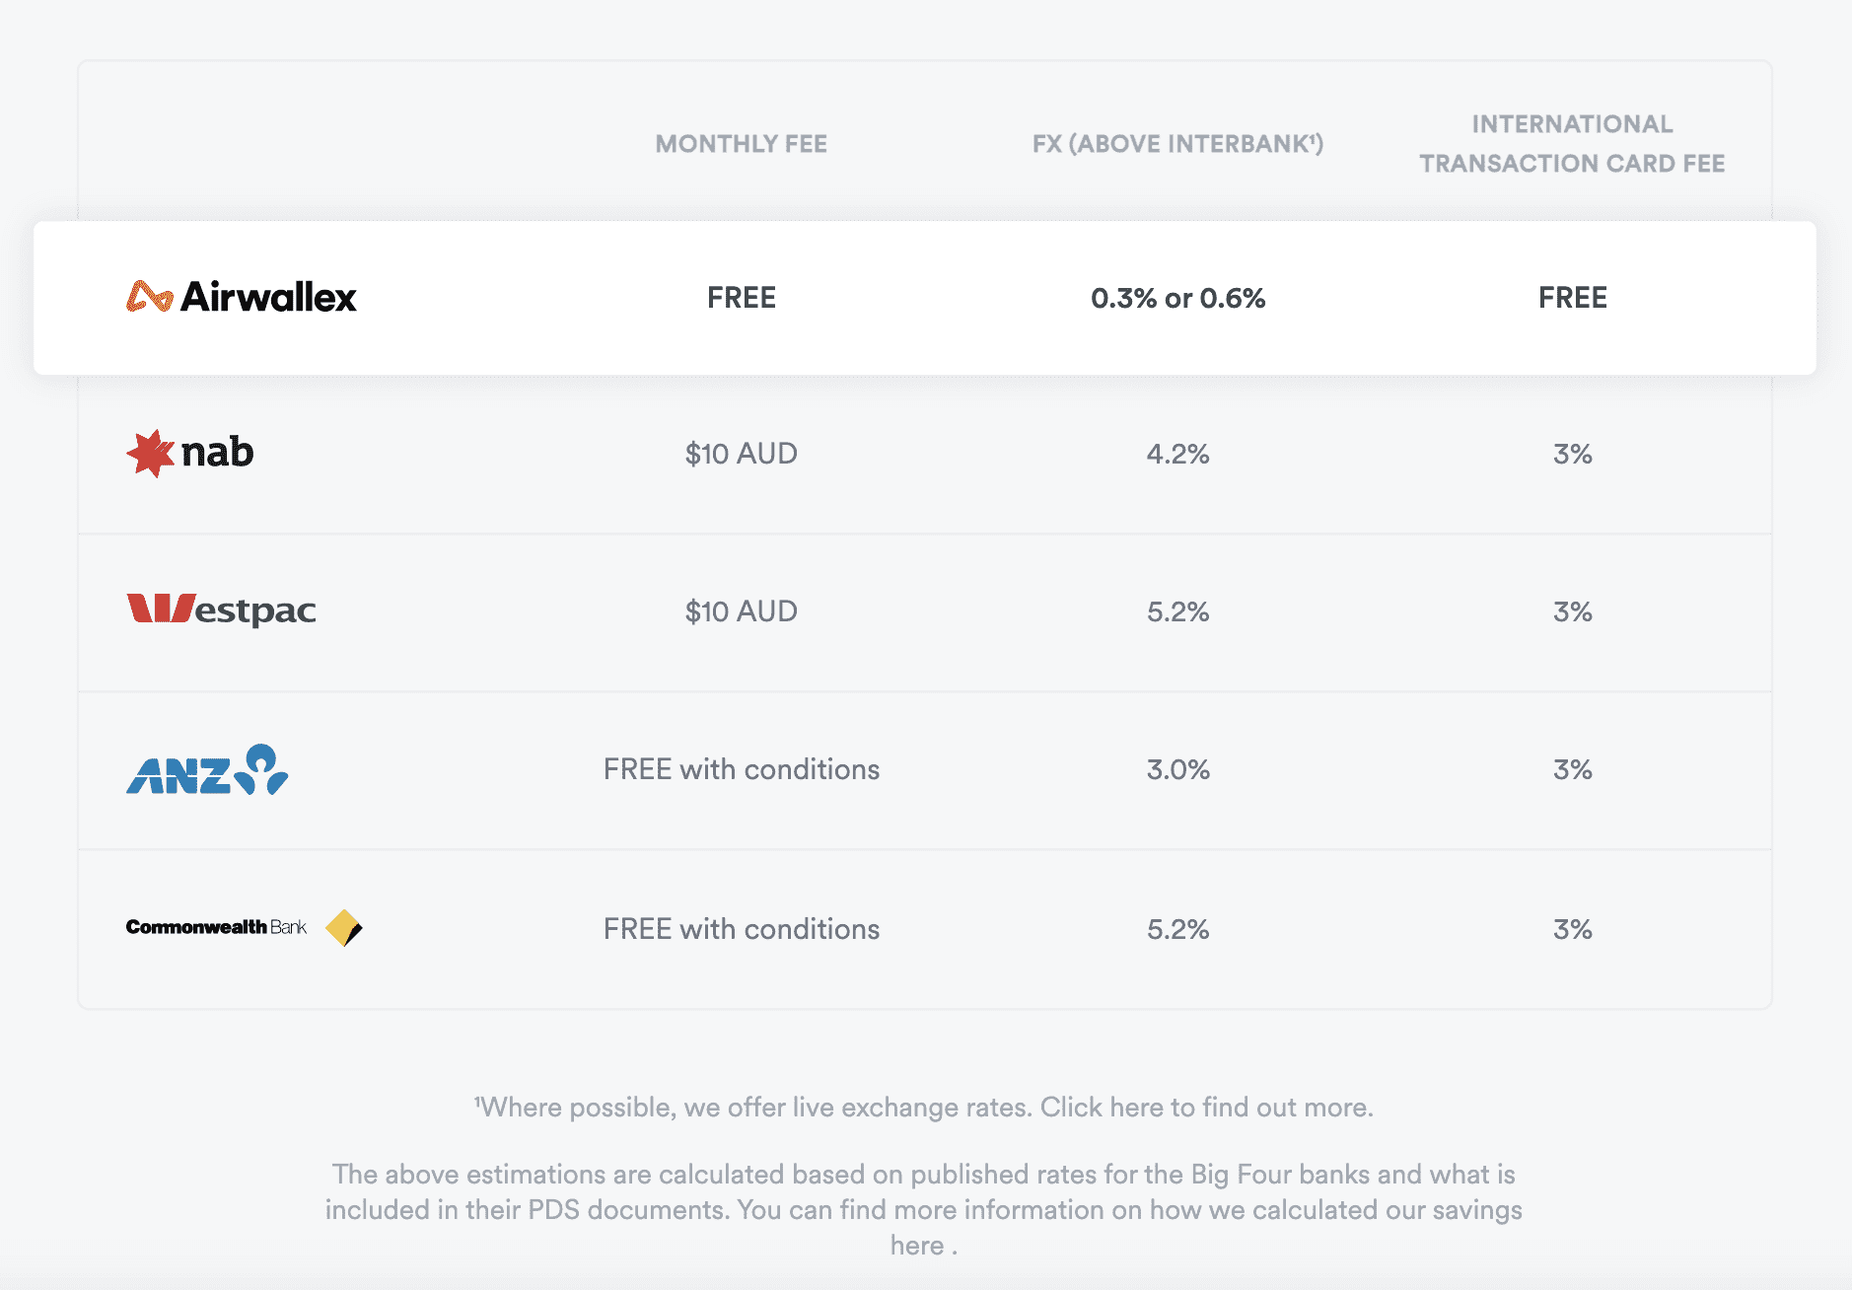Viewport: 1852px width, 1290px height.
Task: Click ANZ 'FREE with conditions' cell
Action: pyautogui.click(x=742, y=769)
